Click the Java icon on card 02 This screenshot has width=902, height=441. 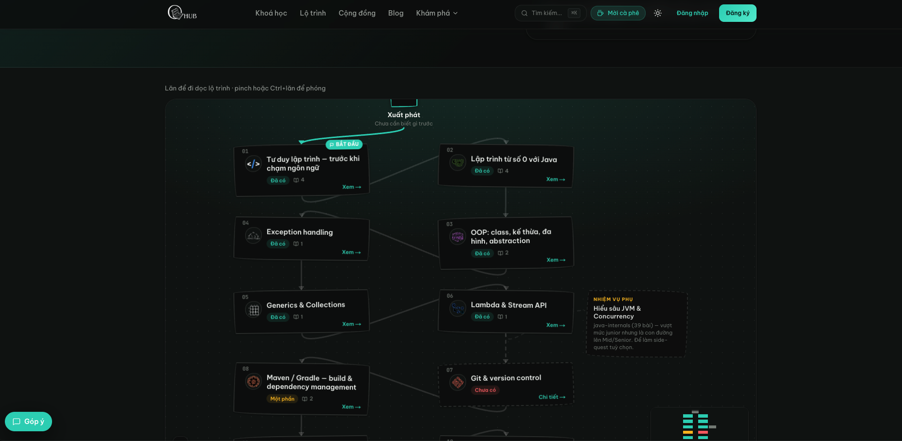pyautogui.click(x=458, y=163)
